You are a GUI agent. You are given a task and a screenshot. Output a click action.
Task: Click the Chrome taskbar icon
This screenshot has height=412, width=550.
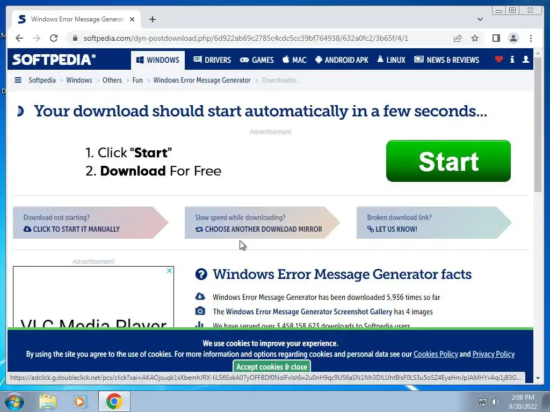[x=114, y=401]
